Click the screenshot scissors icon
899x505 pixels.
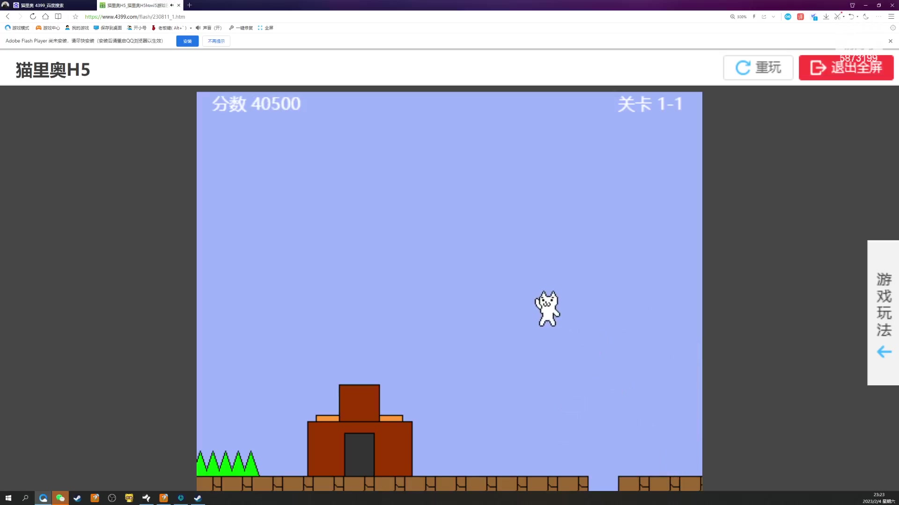[x=837, y=17]
